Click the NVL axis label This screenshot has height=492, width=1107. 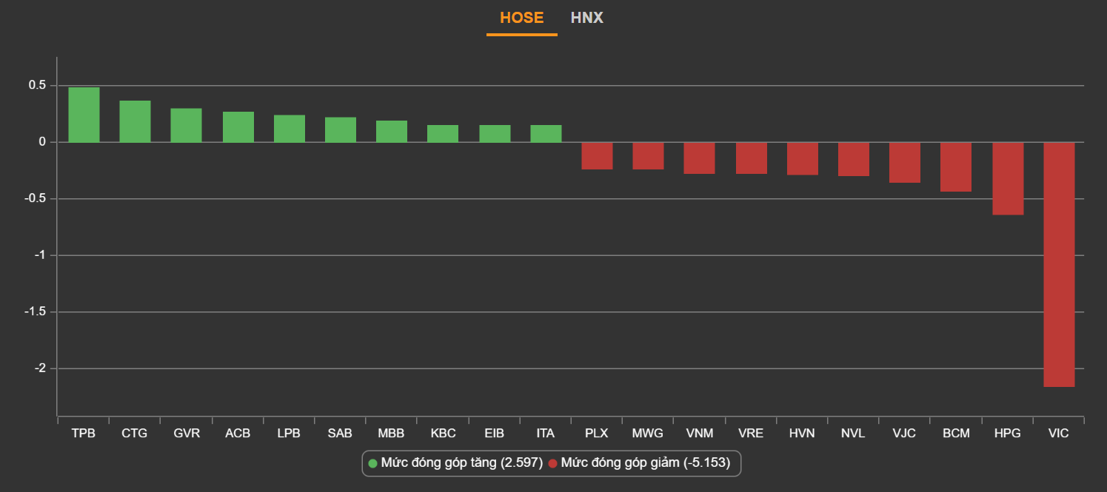853,434
